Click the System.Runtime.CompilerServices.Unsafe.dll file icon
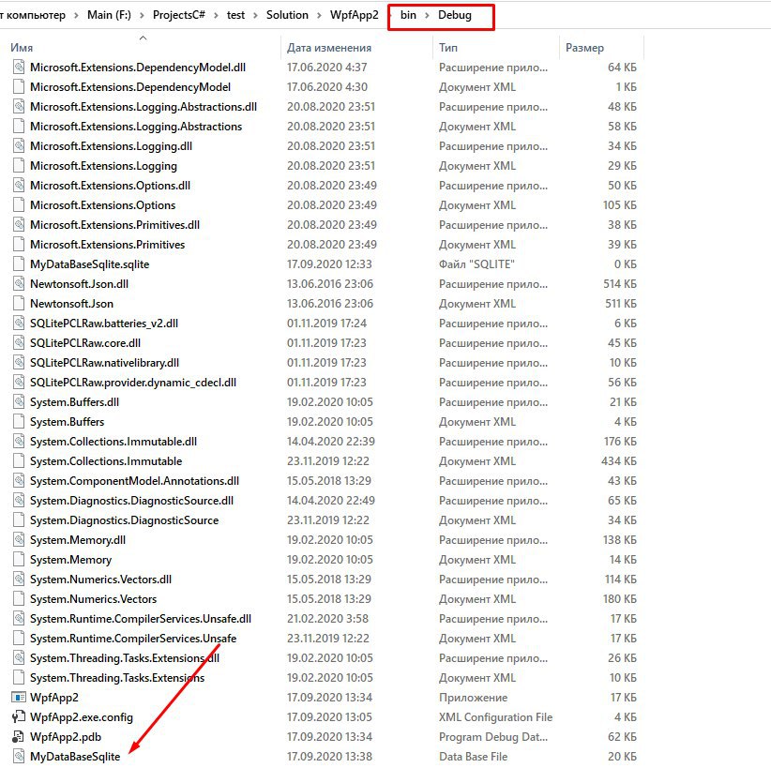The width and height of the screenshot is (771, 768). click(19, 618)
